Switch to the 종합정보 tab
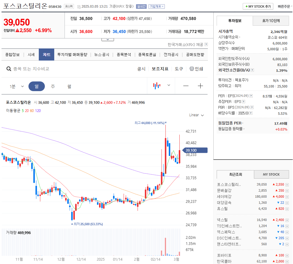Screen dimensions: 293x264 (12, 55)
